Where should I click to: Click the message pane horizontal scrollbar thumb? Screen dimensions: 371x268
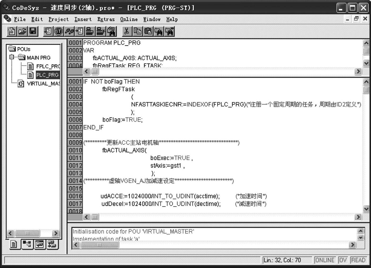[99, 245]
